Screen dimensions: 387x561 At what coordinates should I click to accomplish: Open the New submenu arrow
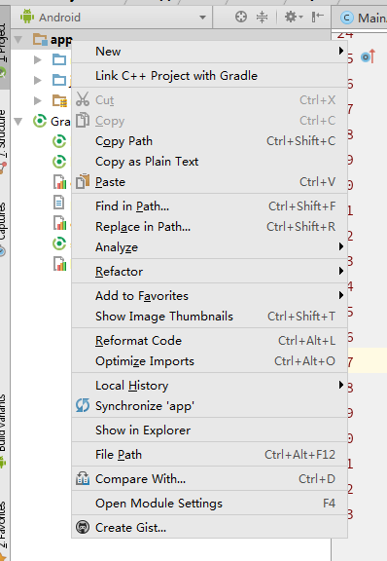pos(341,52)
